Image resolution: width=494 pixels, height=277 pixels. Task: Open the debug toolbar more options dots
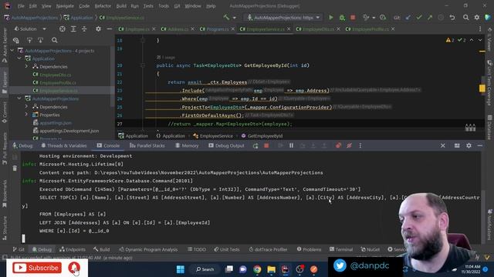pyautogui.click(x=360, y=145)
